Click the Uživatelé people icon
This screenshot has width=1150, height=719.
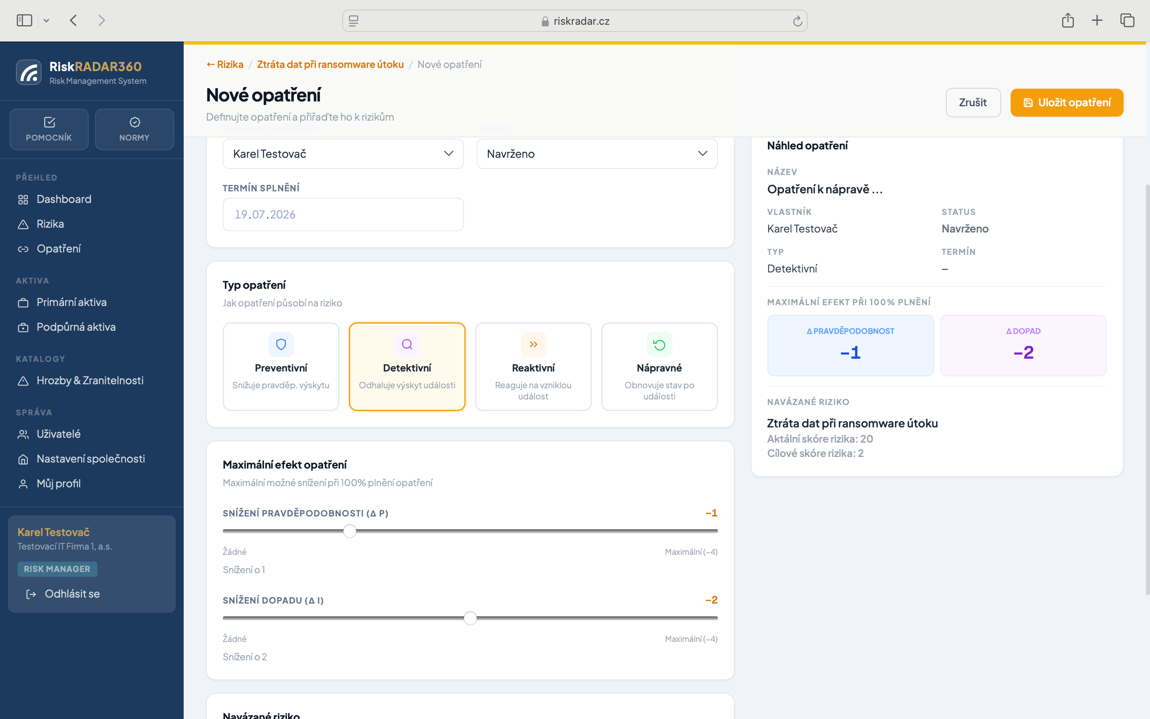23,435
